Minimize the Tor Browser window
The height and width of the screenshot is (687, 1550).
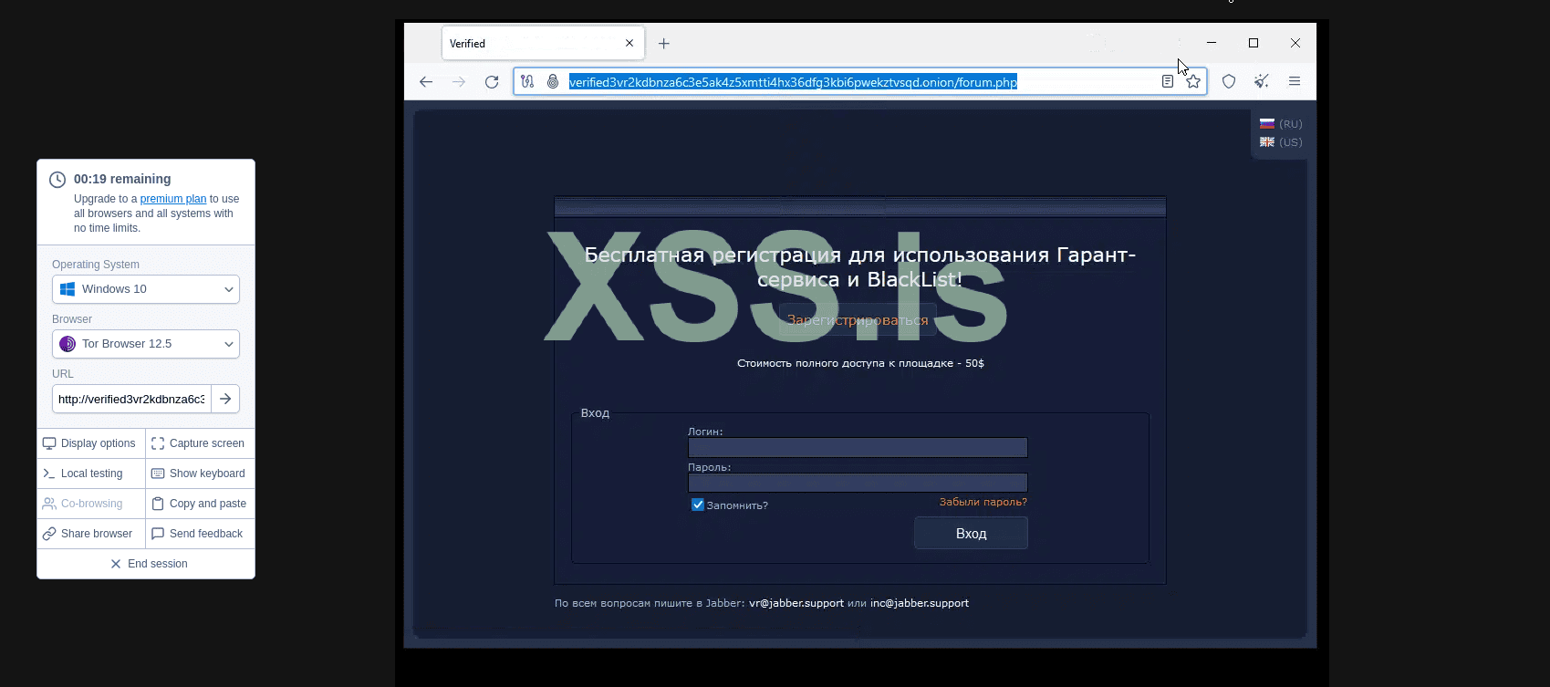1212,43
